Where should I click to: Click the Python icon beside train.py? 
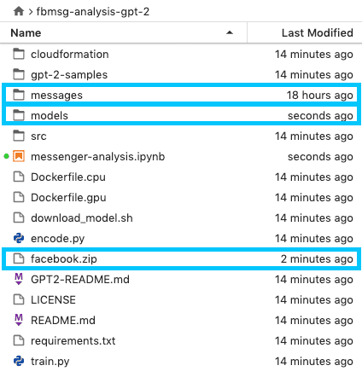click(x=19, y=361)
